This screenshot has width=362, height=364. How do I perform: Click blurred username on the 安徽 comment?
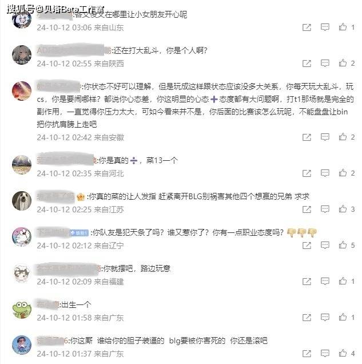[x=58, y=86]
